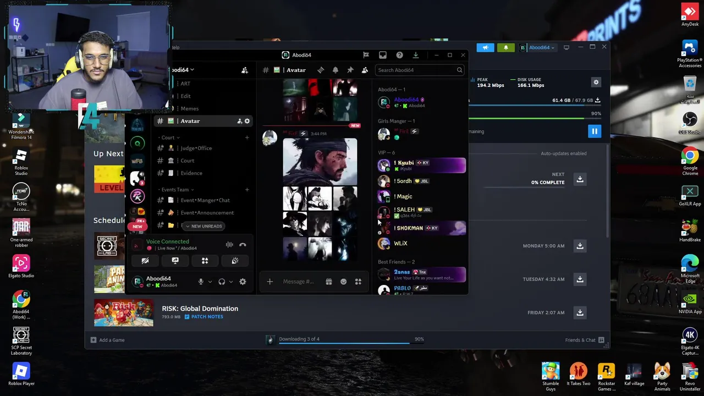This screenshot has width=704, height=396.
Task: Open emoji picker in message bar
Action: (343, 282)
